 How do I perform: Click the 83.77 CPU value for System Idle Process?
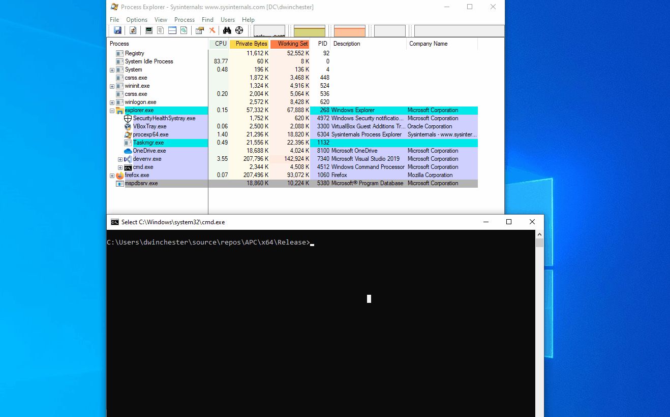pyautogui.click(x=221, y=61)
